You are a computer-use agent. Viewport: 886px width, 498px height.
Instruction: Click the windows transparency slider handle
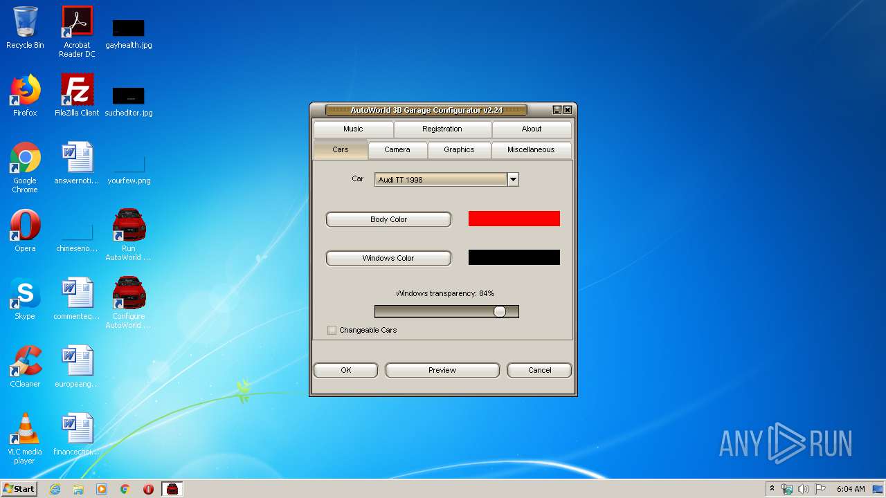(x=500, y=312)
